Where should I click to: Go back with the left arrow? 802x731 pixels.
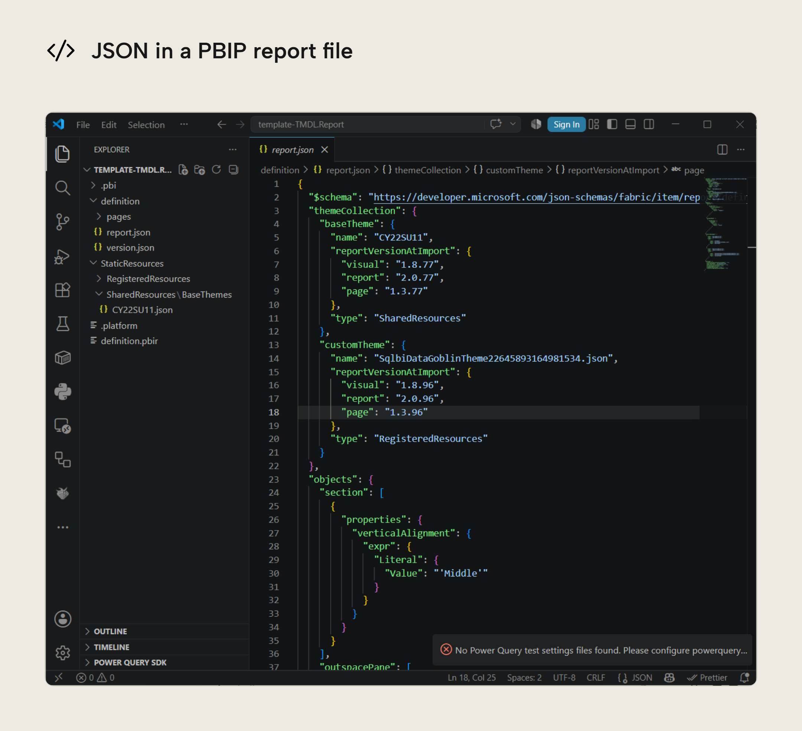(222, 124)
